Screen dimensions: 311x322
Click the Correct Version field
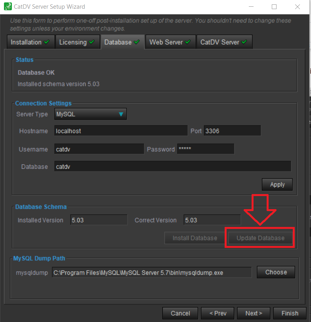(x=212, y=220)
